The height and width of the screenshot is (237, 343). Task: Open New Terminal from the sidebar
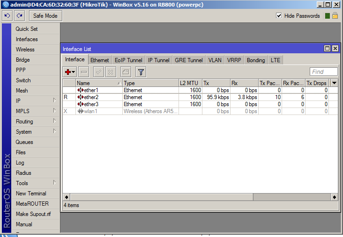tap(36, 193)
